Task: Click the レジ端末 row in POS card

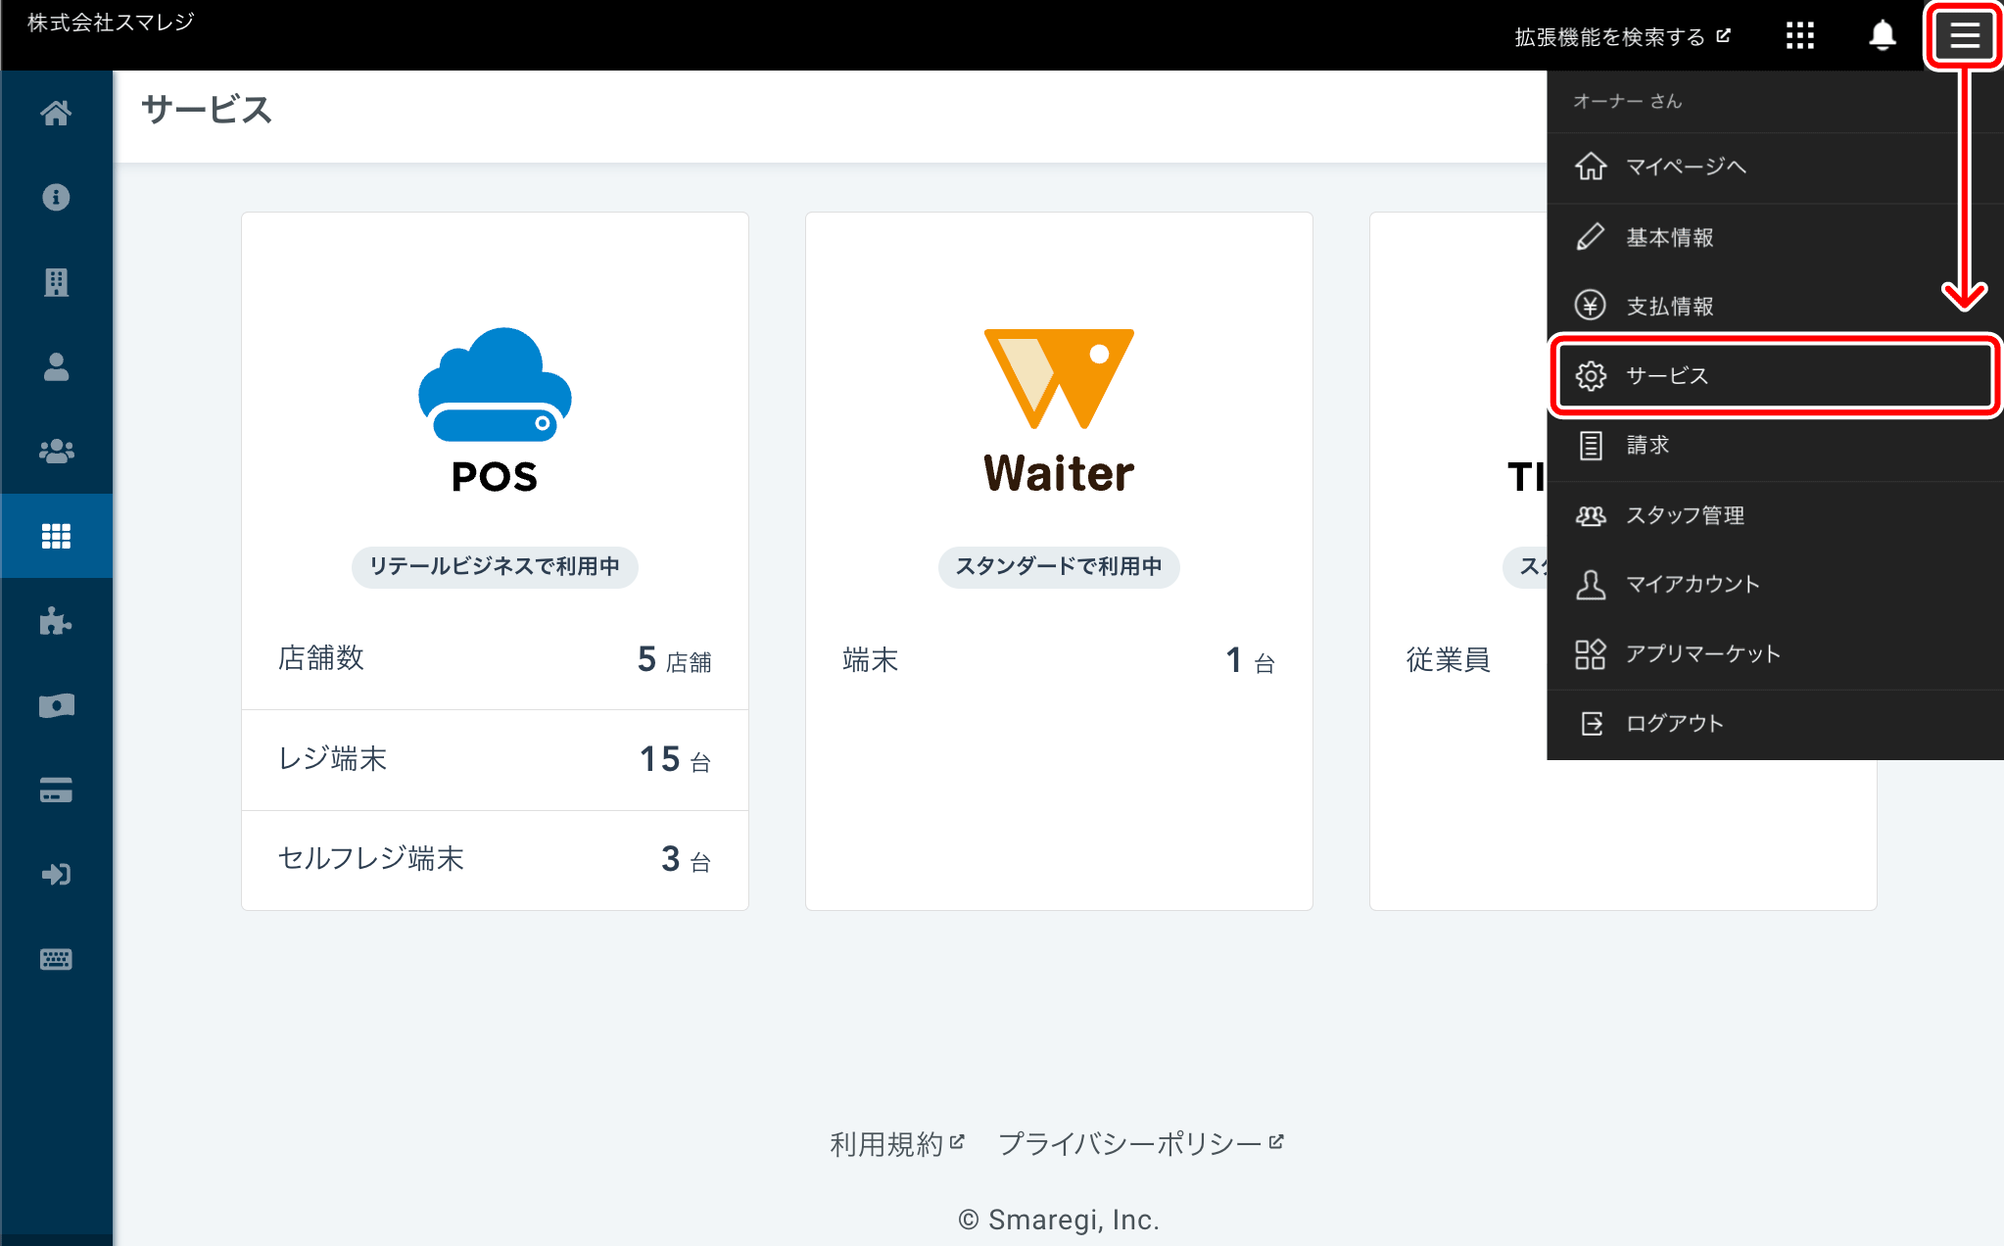Action: pos(495,760)
